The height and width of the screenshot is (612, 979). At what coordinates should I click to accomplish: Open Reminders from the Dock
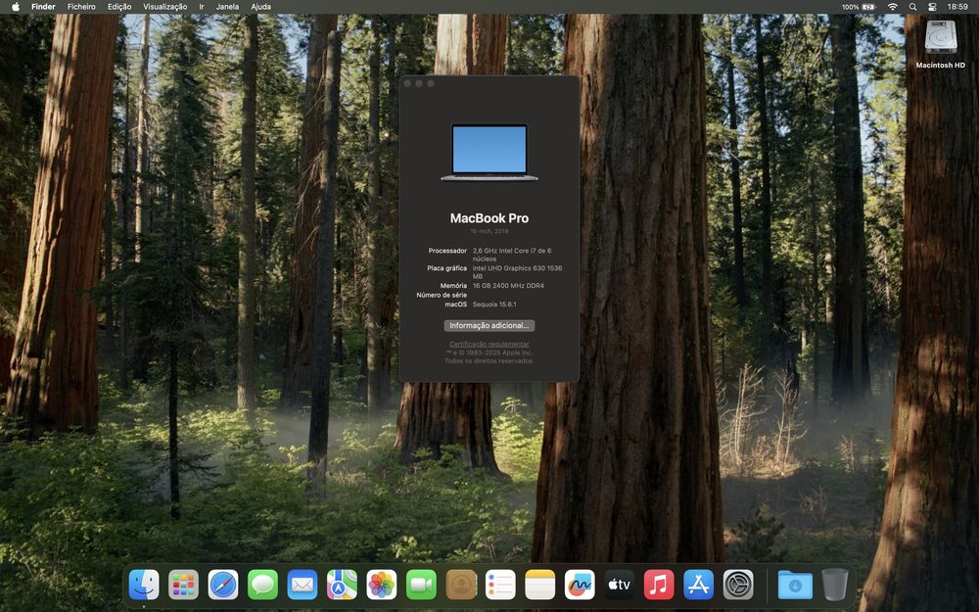click(500, 586)
